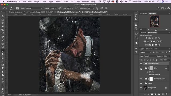Create a new group from Layers panel bottom
171x96 pixels.
[x=159, y=94]
